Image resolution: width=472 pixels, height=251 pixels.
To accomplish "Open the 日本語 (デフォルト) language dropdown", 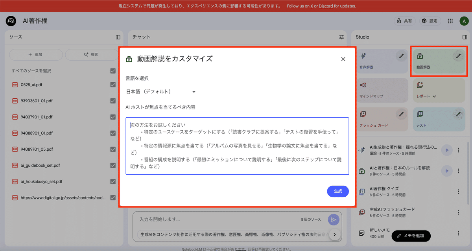I will pyautogui.click(x=160, y=92).
